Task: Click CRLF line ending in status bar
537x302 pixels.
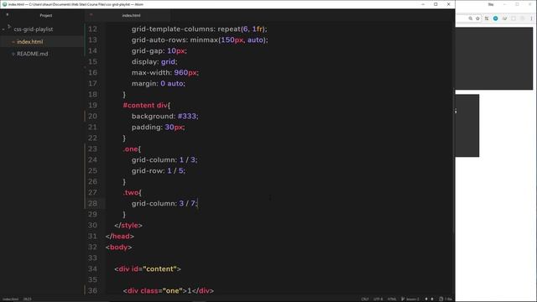Action: (365, 299)
